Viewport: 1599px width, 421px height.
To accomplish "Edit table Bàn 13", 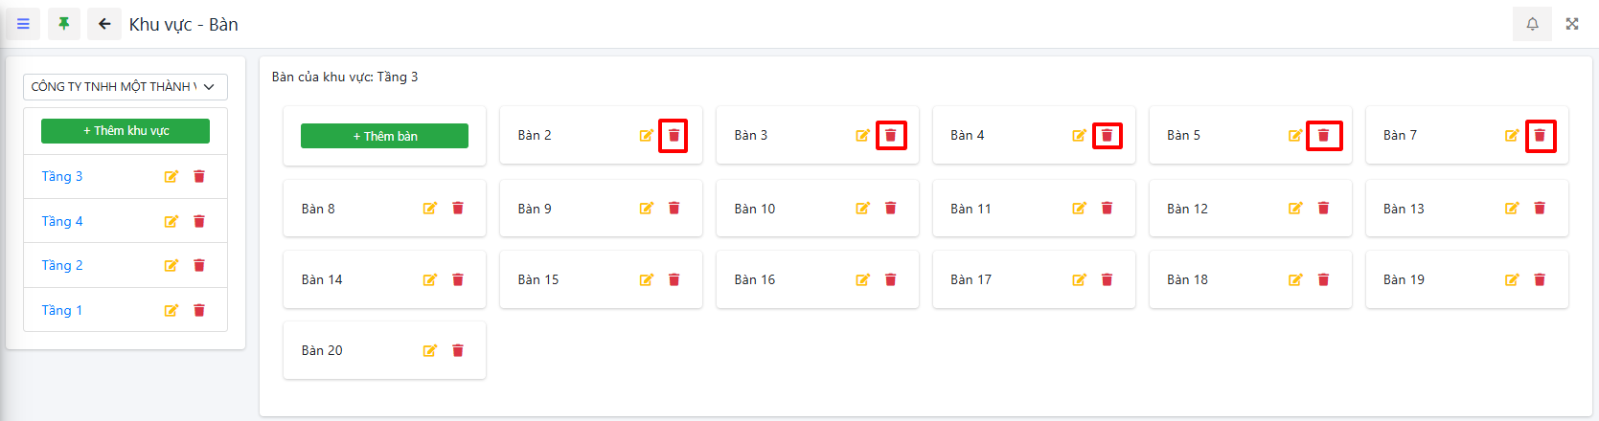I will (x=1512, y=209).
